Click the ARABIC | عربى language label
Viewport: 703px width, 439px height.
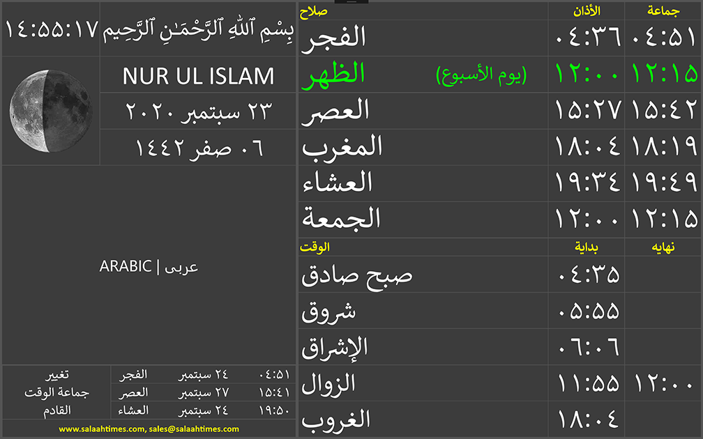tap(149, 266)
